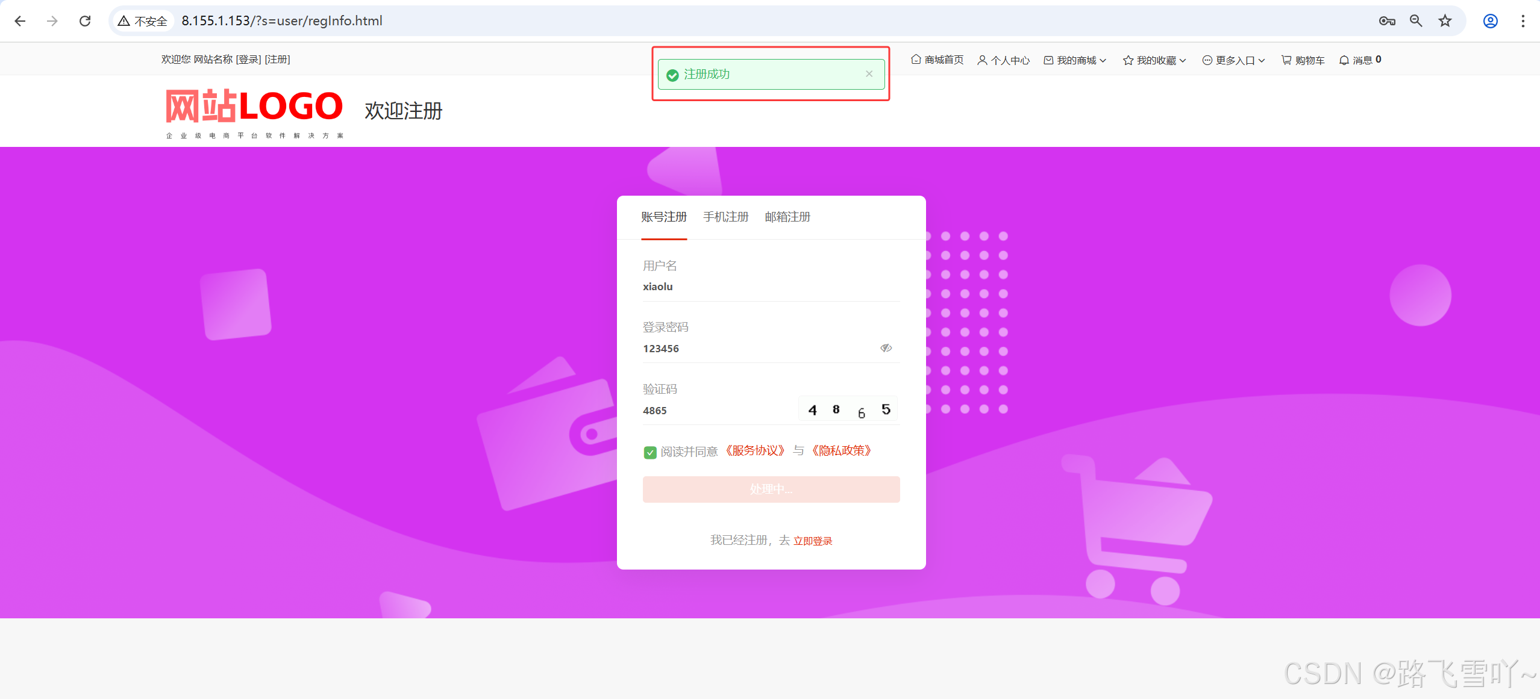Click the message bell icon

[1344, 60]
